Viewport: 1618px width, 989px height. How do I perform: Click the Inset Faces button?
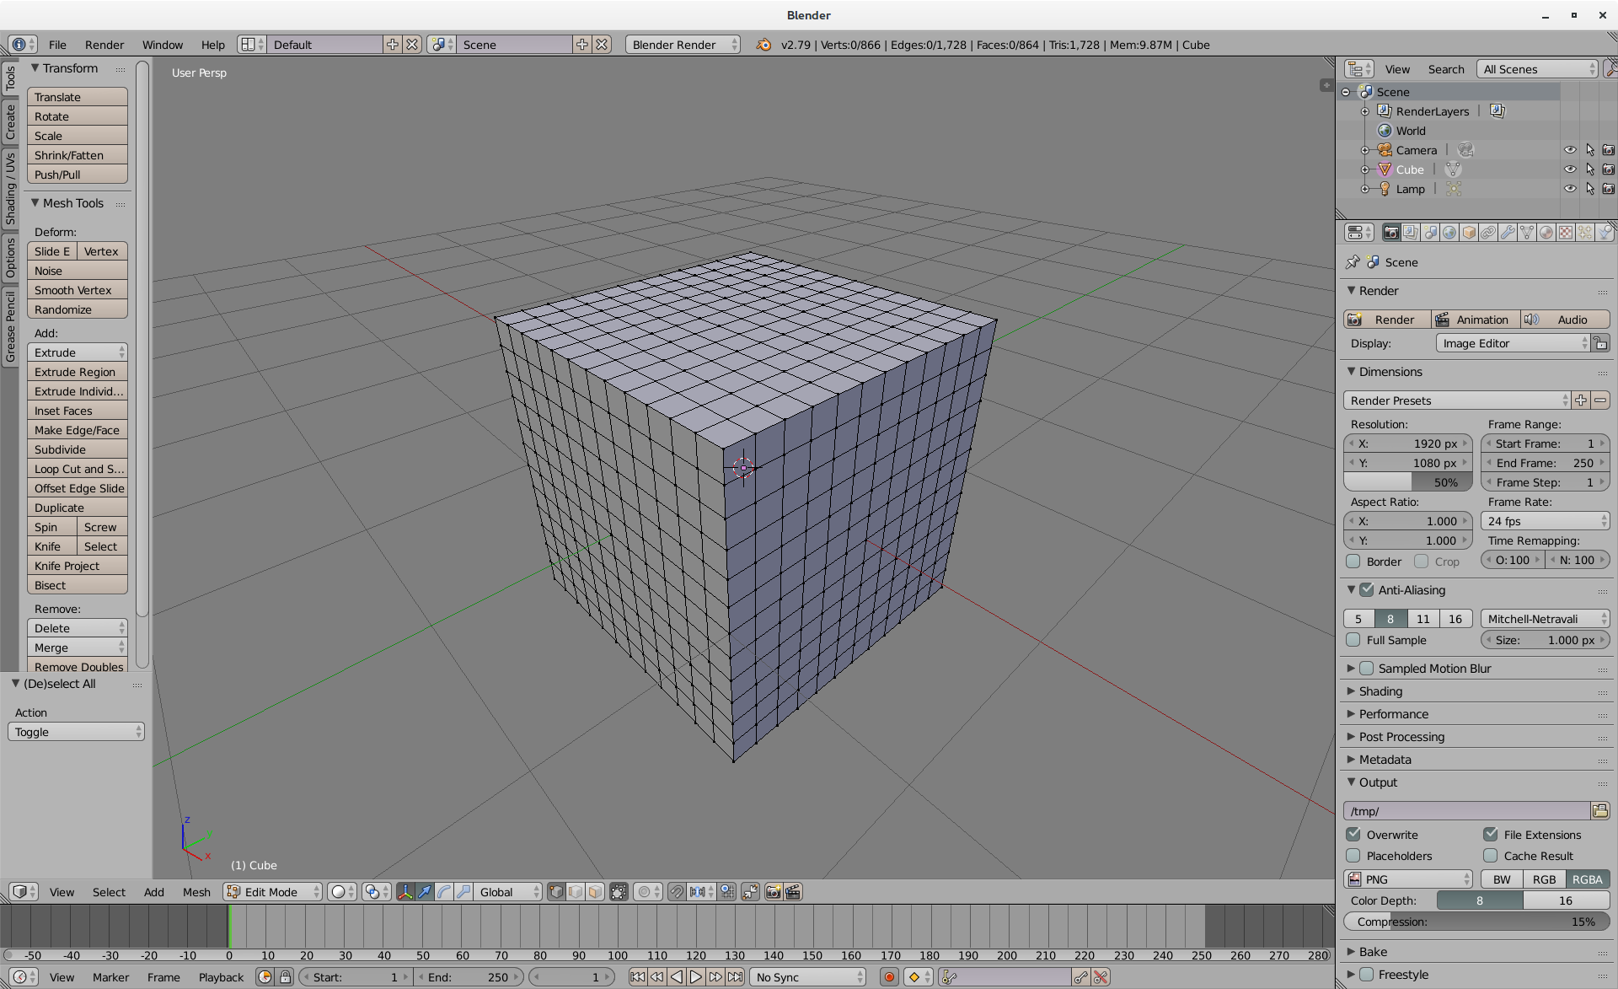78,411
